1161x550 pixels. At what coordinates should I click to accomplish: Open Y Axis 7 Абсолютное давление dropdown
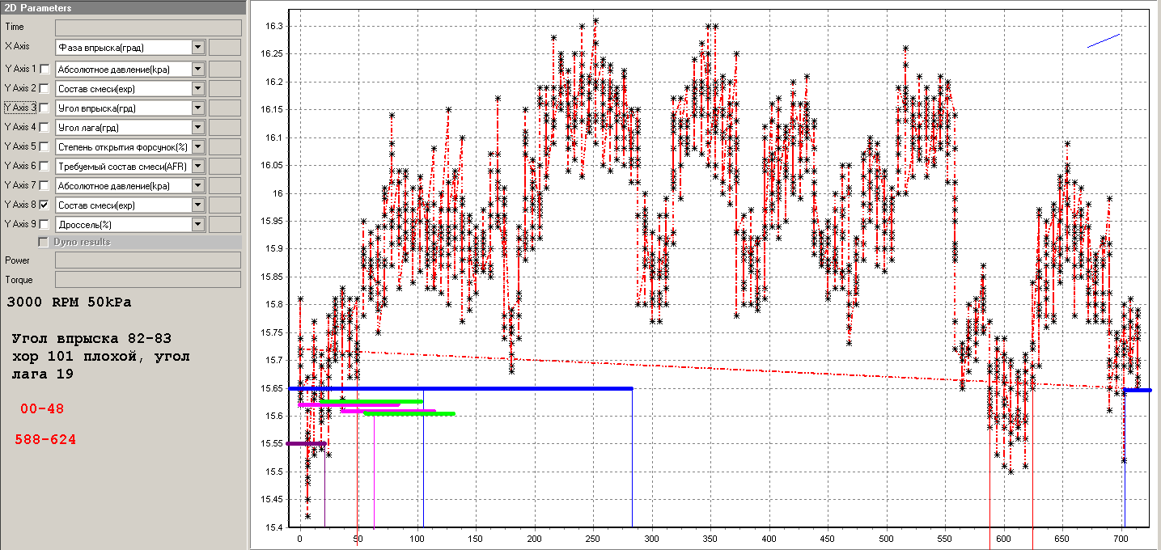click(x=198, y=185)
